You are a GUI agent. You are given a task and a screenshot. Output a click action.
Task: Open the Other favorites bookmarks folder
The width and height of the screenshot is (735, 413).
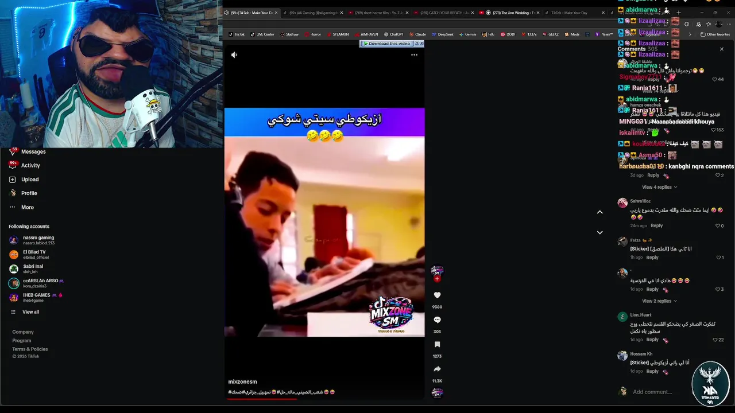coord(715,34)
